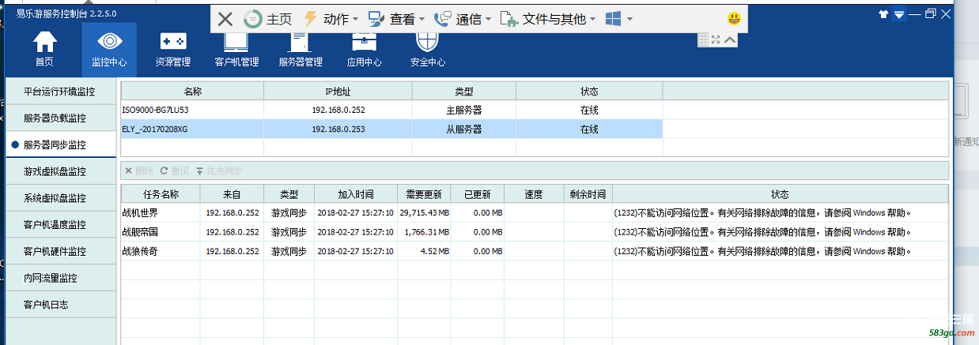Screen dimensions: 979x345
Task: Click the smiley face feedback icon
Action: tap(734, 18)
